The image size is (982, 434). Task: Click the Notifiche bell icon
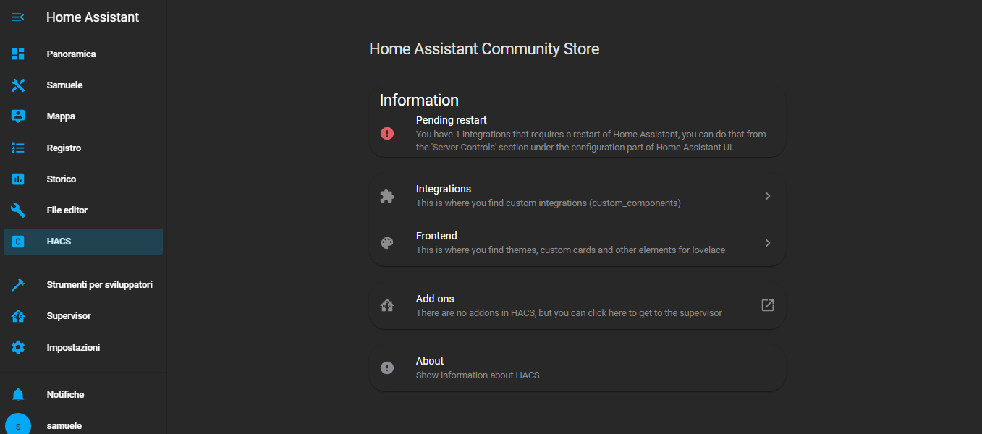(18, 394)
